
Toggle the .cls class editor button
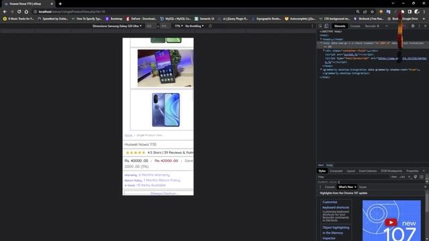(402, 177)
